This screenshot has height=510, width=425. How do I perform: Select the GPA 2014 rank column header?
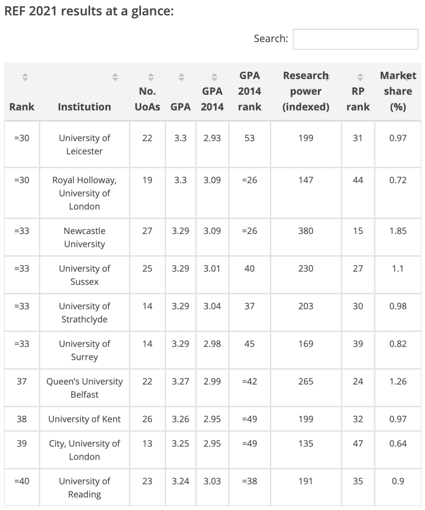tap(249, 91)
